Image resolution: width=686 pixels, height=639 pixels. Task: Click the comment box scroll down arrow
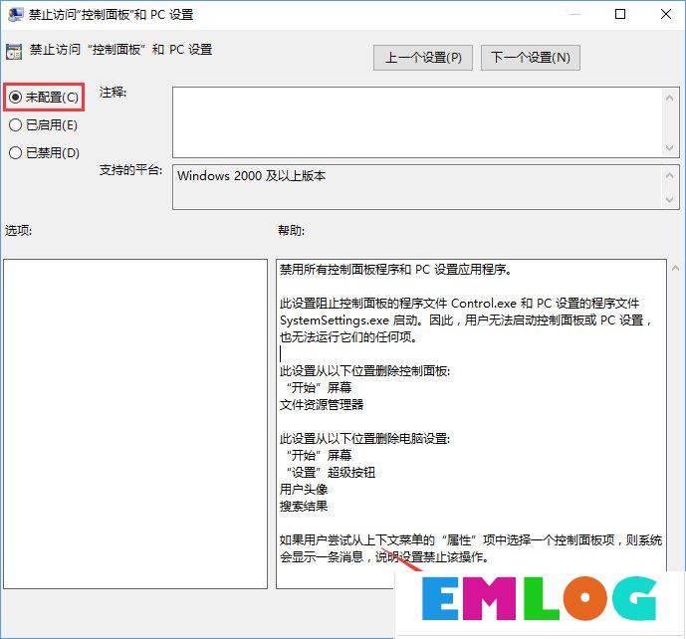coord(669,148)
